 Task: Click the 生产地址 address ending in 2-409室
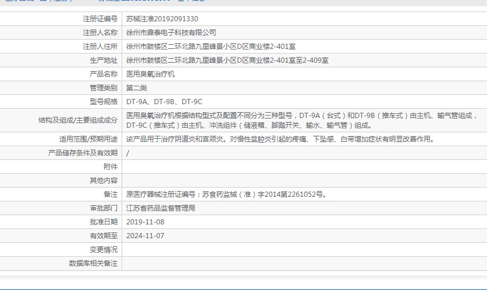(x=227, y=60)
